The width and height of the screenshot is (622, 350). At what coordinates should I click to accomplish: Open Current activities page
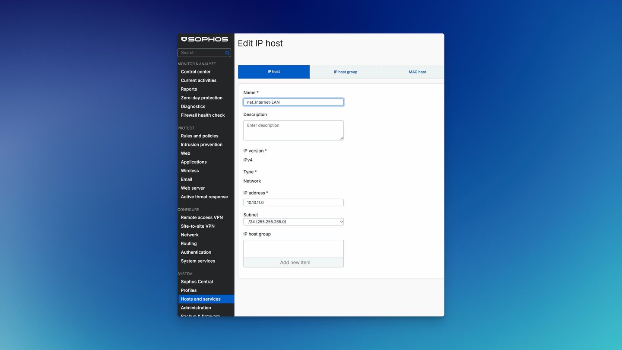tap(199, 80)
